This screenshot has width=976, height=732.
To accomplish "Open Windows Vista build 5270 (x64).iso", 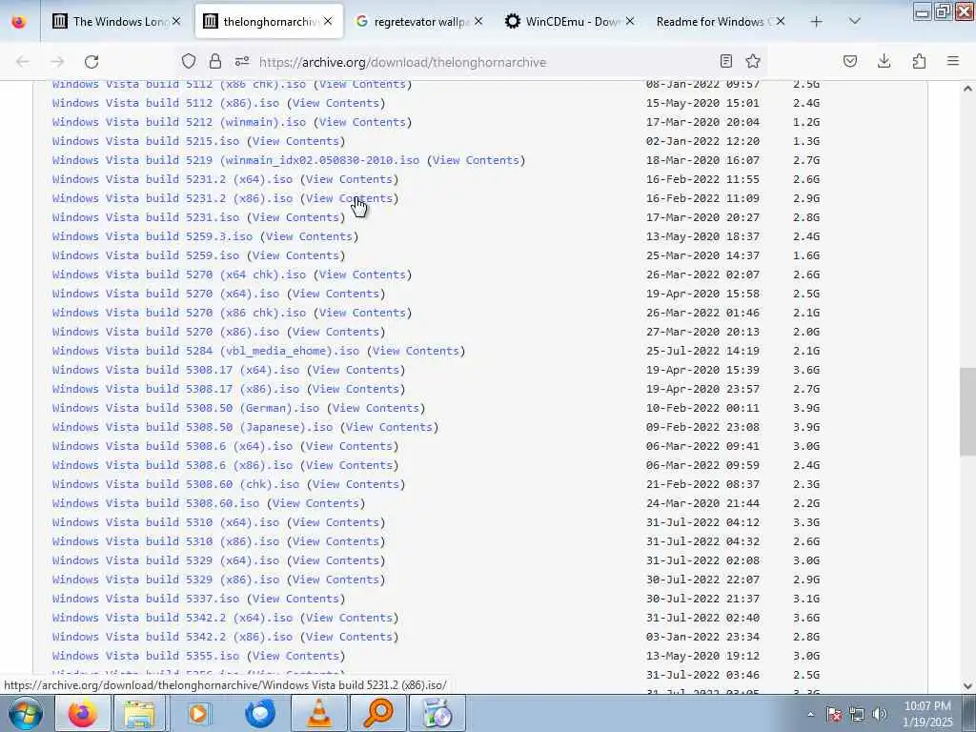I will pyautogui.click(x=166, y=294).
